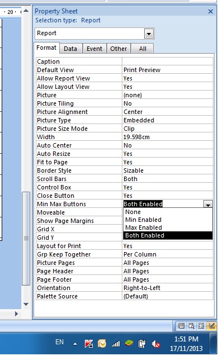The width and height of the screenshot is (219, 356).
Task: Click Page Footer value All Pages
Action: point(168,279)
